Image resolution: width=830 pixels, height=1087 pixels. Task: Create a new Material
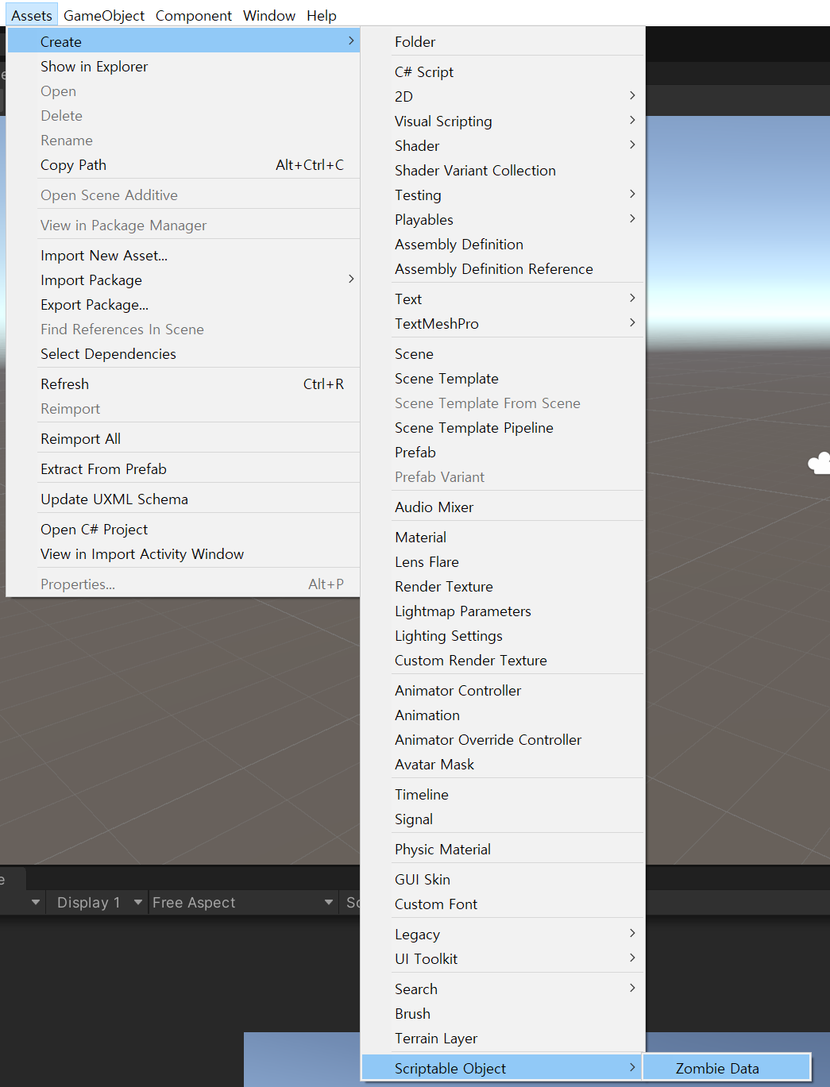pos(420,537)
